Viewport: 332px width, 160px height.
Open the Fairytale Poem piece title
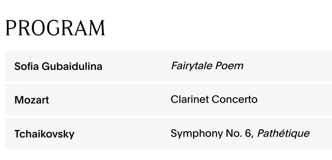tap(207, 66)
